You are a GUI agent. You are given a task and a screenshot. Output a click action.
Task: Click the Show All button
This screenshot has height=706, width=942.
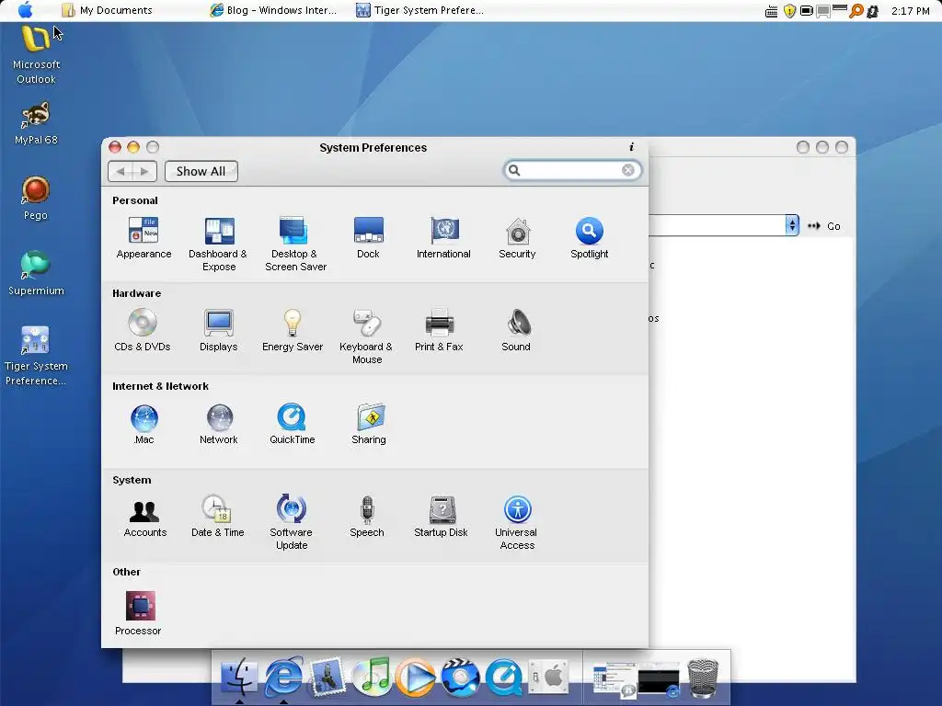tap(201, 171)
